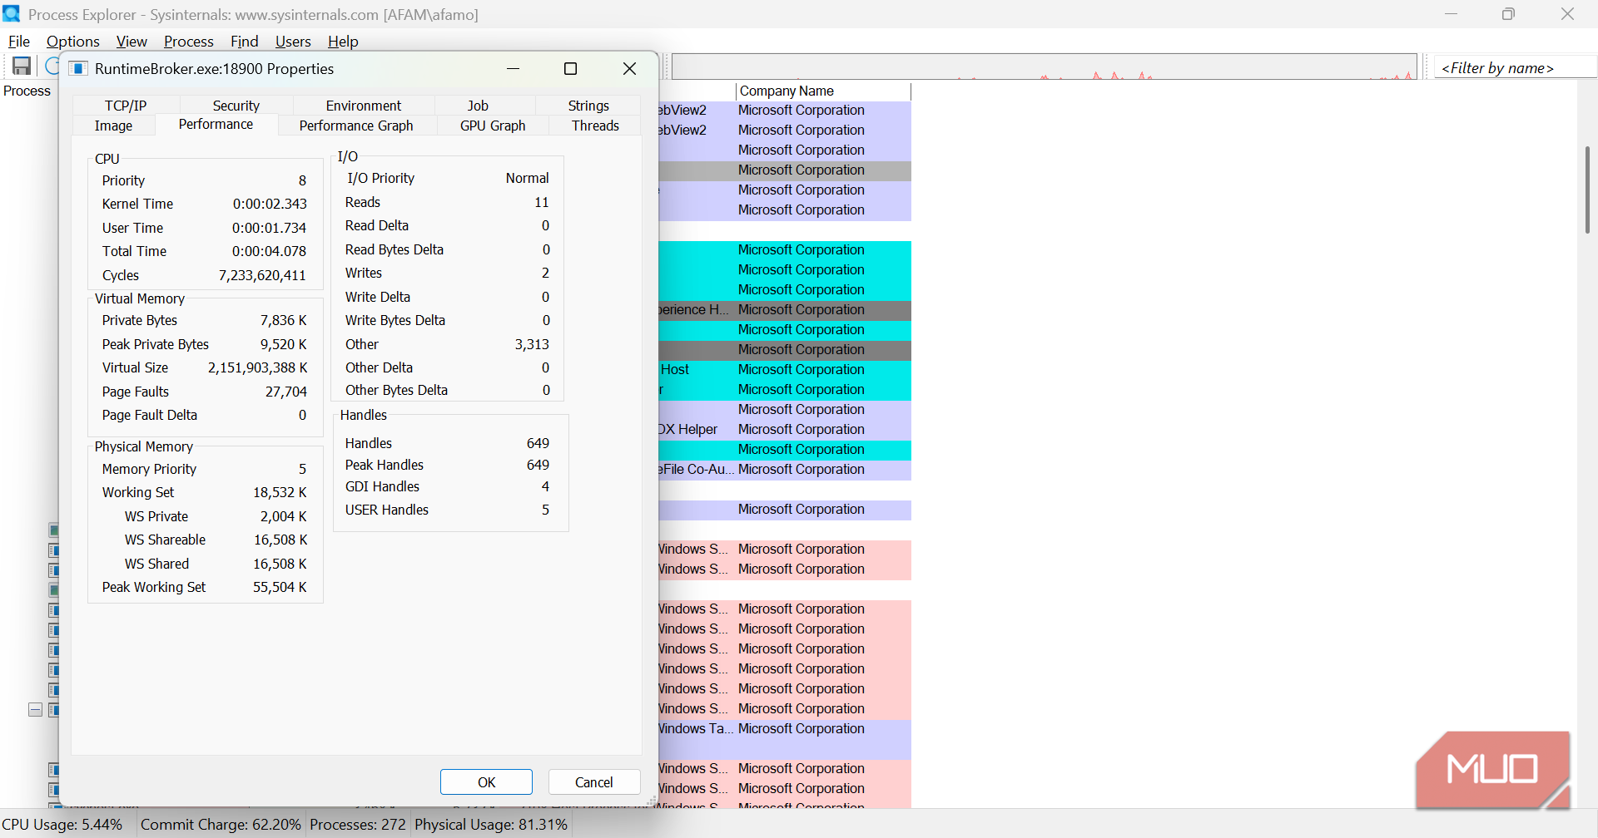
Task: Switch to the Job tab
Action: (x=478, y=106)
